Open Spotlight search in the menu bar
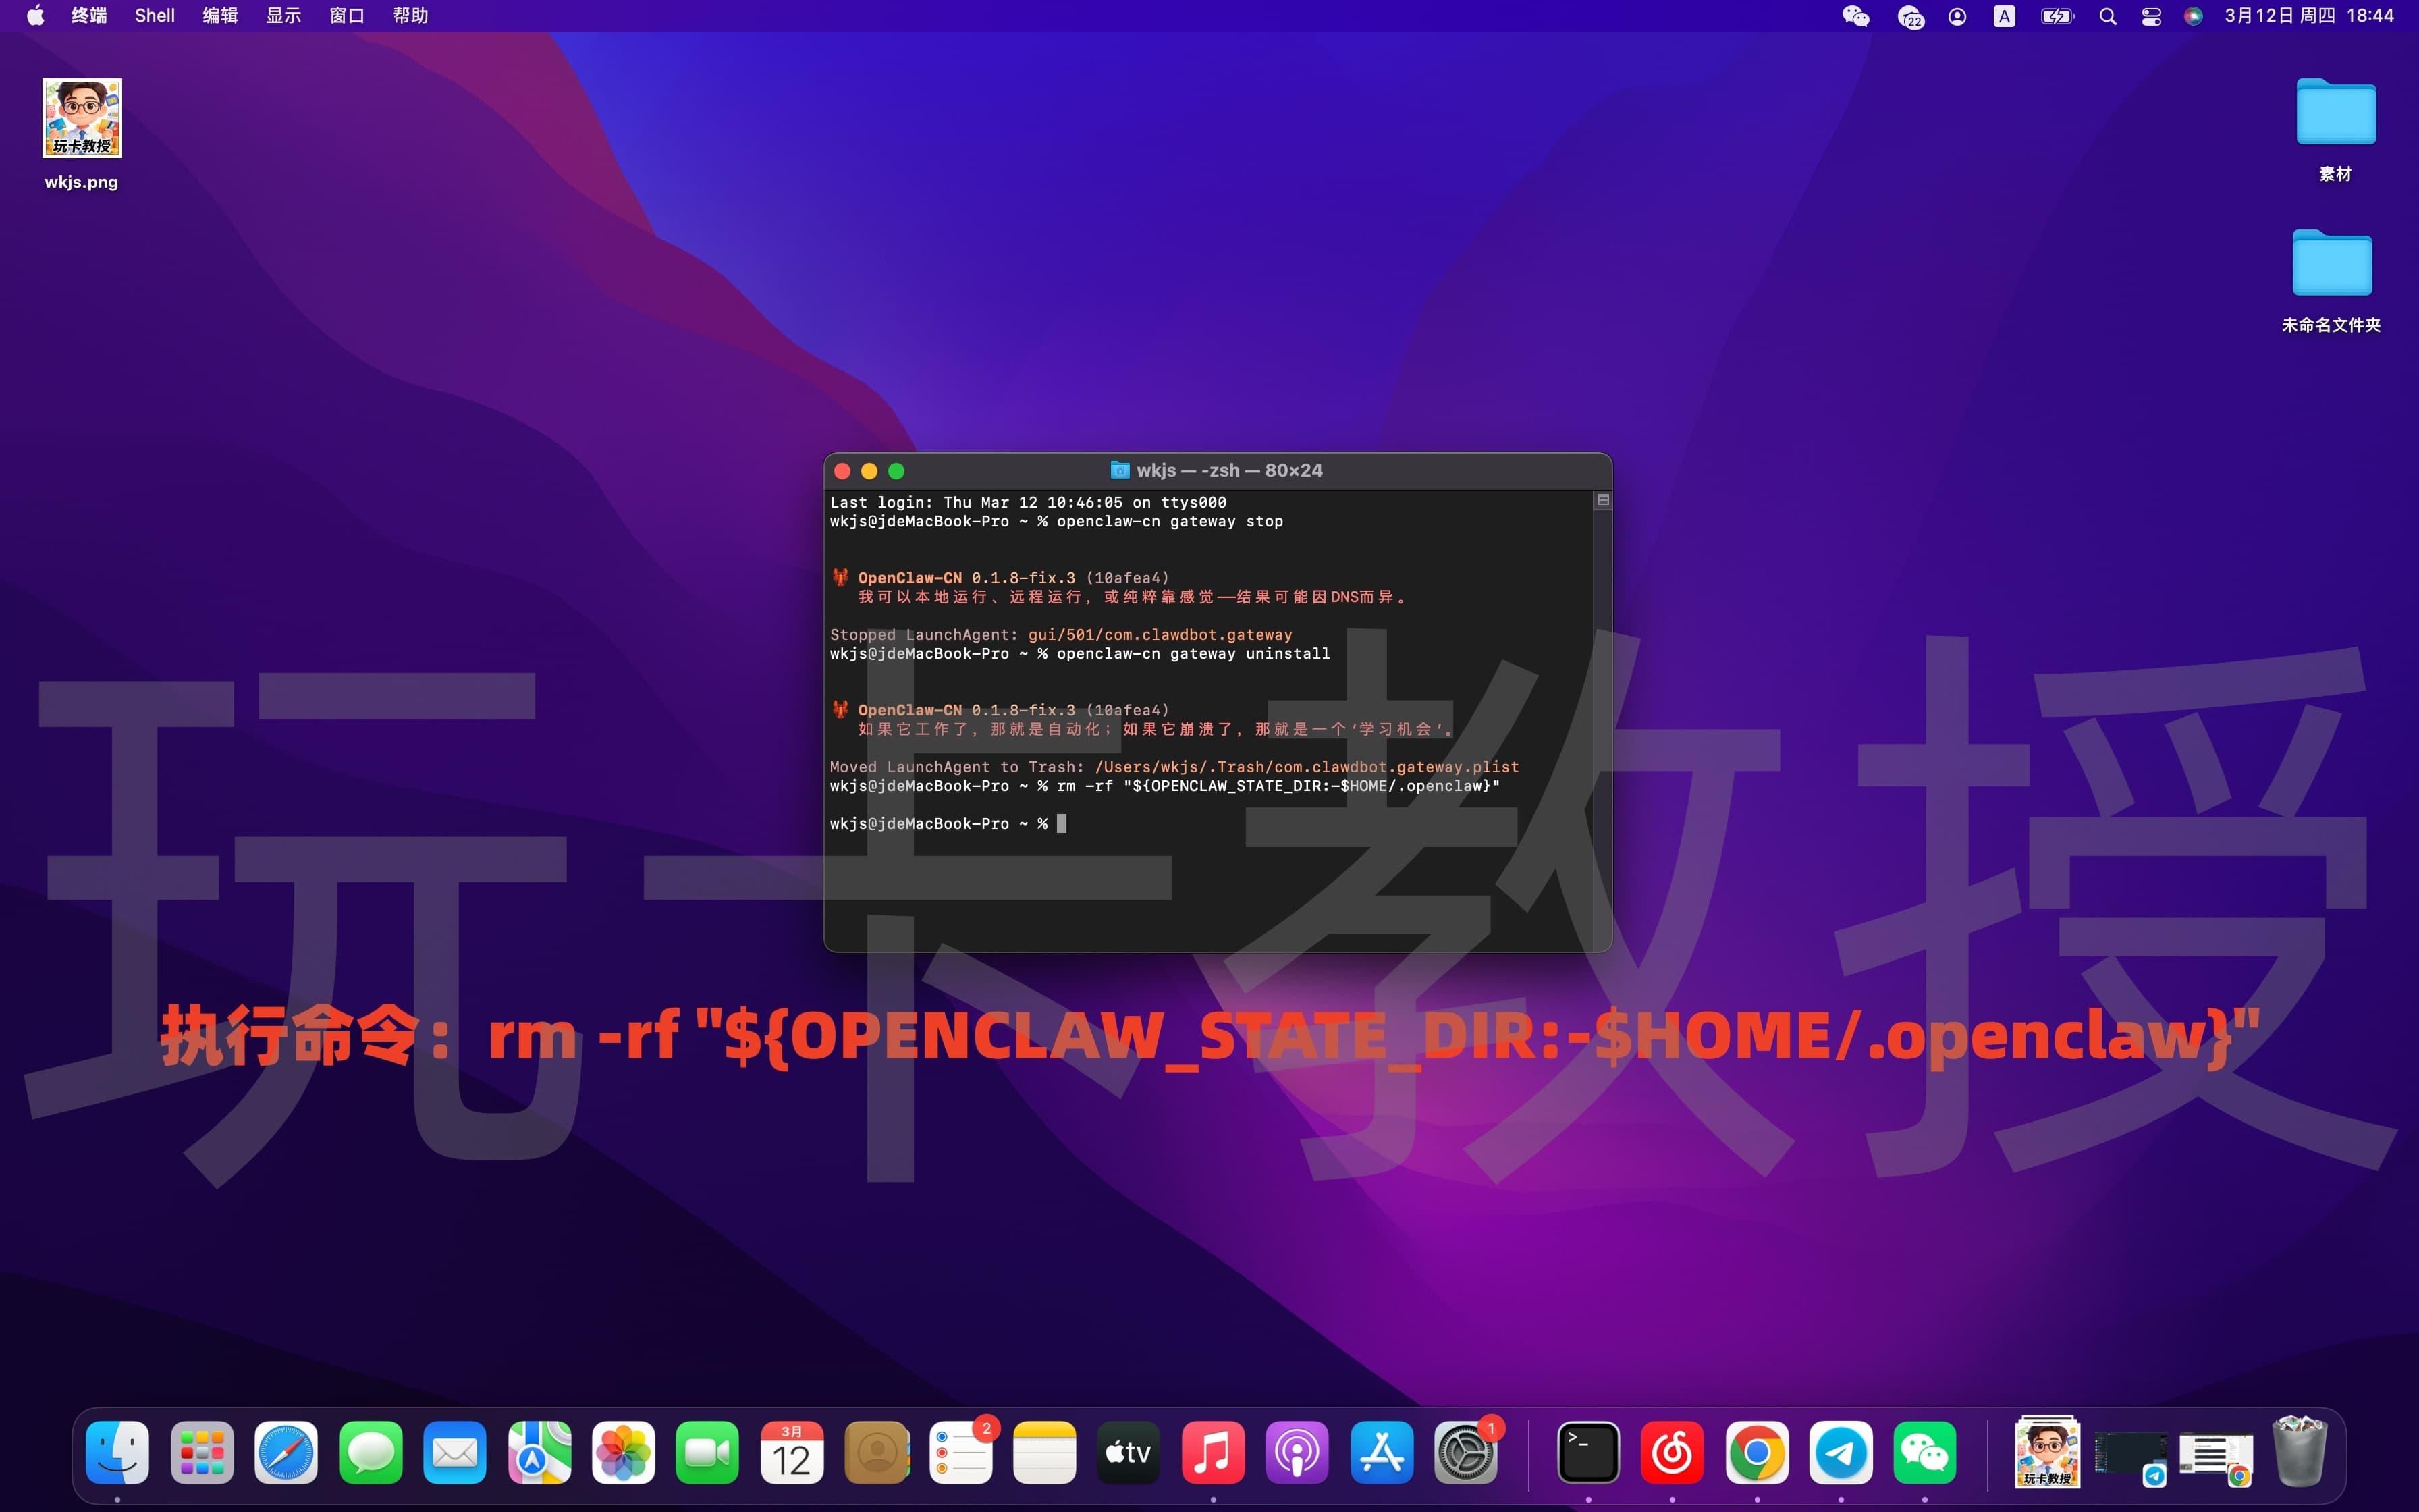2419x1512 pixels. click(x=2107, y=15)
